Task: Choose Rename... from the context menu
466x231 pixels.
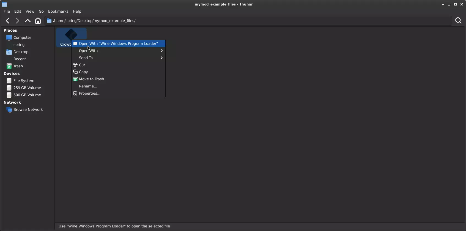Action: tap(118, 86)
